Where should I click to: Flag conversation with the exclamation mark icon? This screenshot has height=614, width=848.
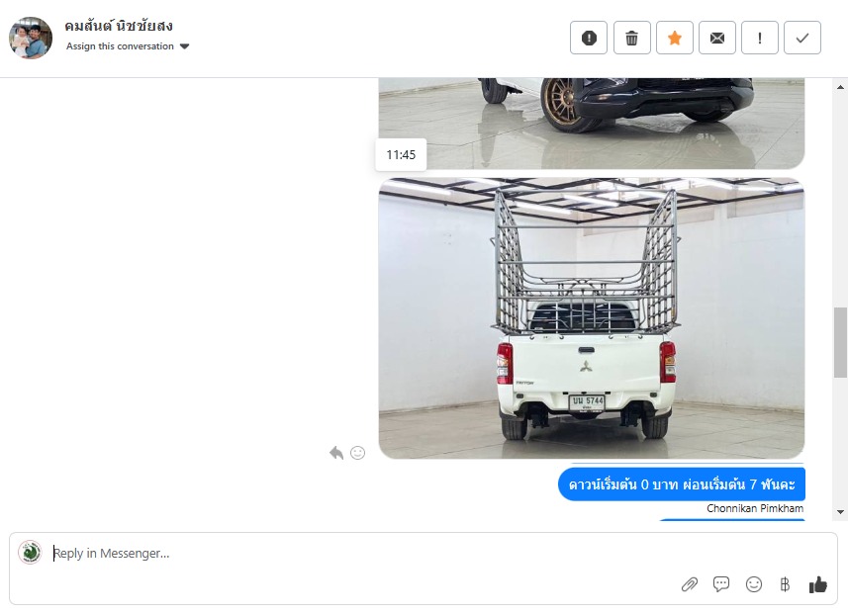coord(760,38)
